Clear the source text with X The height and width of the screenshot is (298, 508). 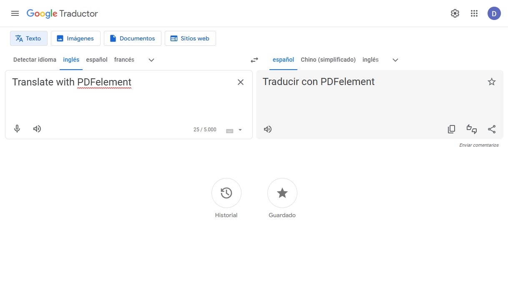241,82
